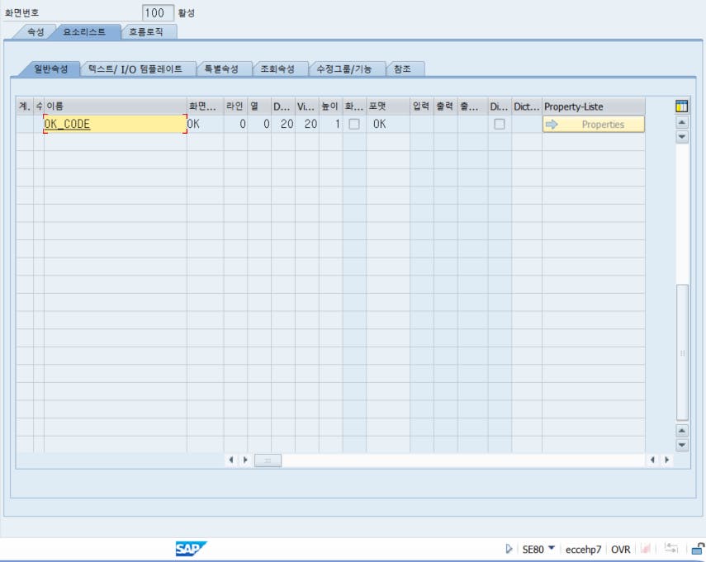706x562 pixels.
Task: Click the 열 column header
Action: pyautogui.click(x=259, y=106)
